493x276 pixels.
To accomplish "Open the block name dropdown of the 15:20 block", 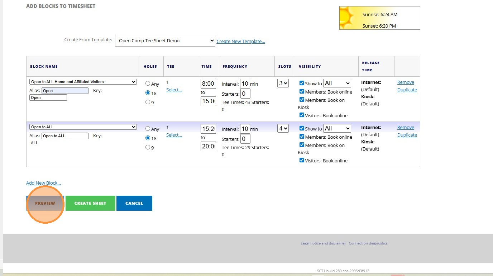I will point(83,127).
